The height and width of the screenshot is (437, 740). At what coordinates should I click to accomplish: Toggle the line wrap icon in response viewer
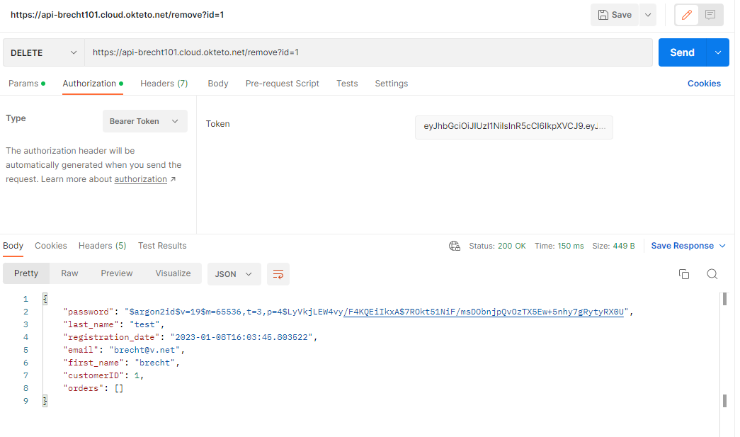(x=278, y=274)
